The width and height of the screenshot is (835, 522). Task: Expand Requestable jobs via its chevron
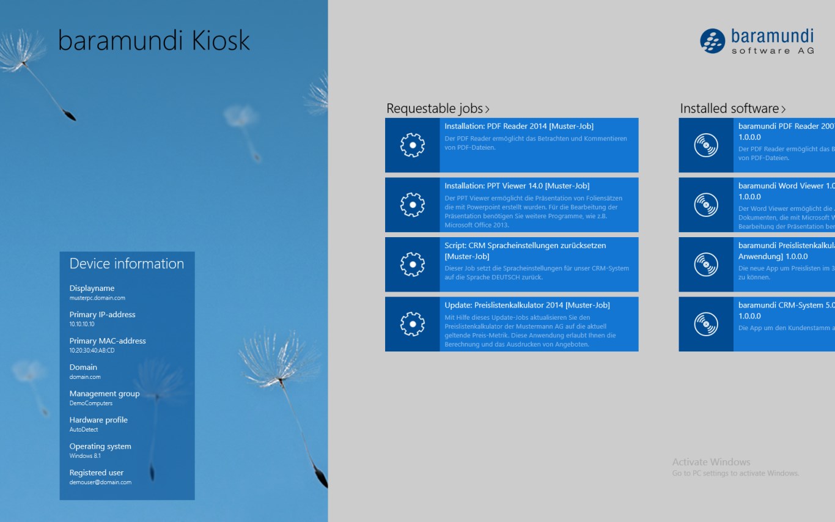click(487, 109)
